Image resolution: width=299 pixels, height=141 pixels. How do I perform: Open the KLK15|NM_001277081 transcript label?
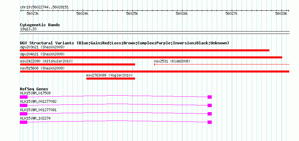(38, 110)
